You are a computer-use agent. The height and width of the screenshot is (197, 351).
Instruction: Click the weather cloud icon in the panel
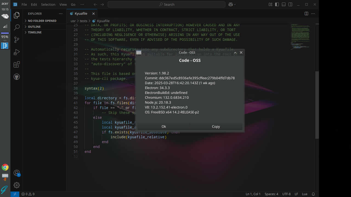point(5,16)
